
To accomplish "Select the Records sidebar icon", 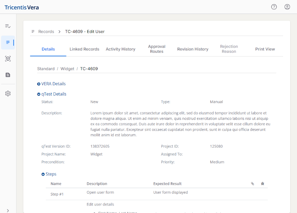I will [8, 42].
